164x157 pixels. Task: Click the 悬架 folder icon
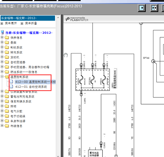click(7, 43)
